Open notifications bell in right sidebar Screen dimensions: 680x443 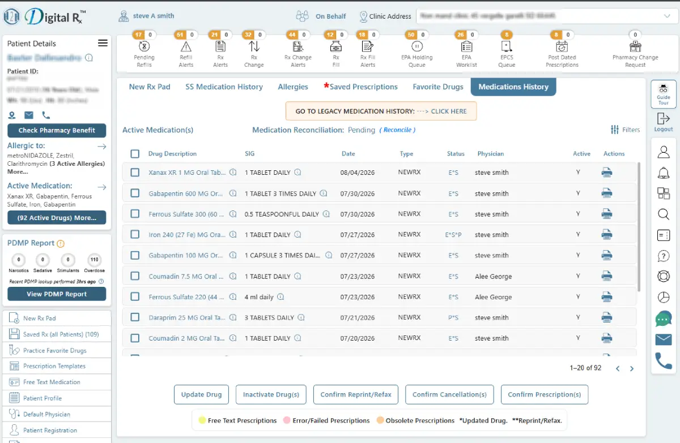click(664, 173)
